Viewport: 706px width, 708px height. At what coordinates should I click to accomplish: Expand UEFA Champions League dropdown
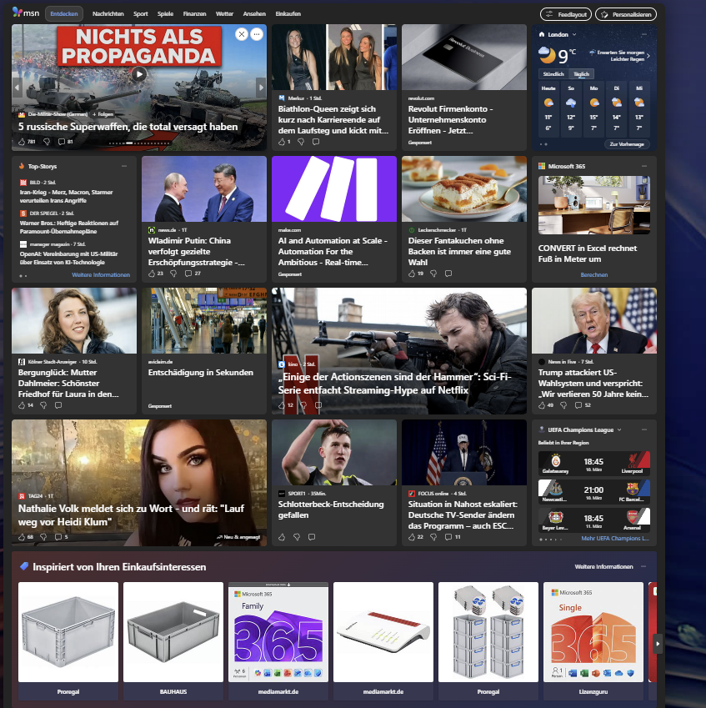(619, 429)
